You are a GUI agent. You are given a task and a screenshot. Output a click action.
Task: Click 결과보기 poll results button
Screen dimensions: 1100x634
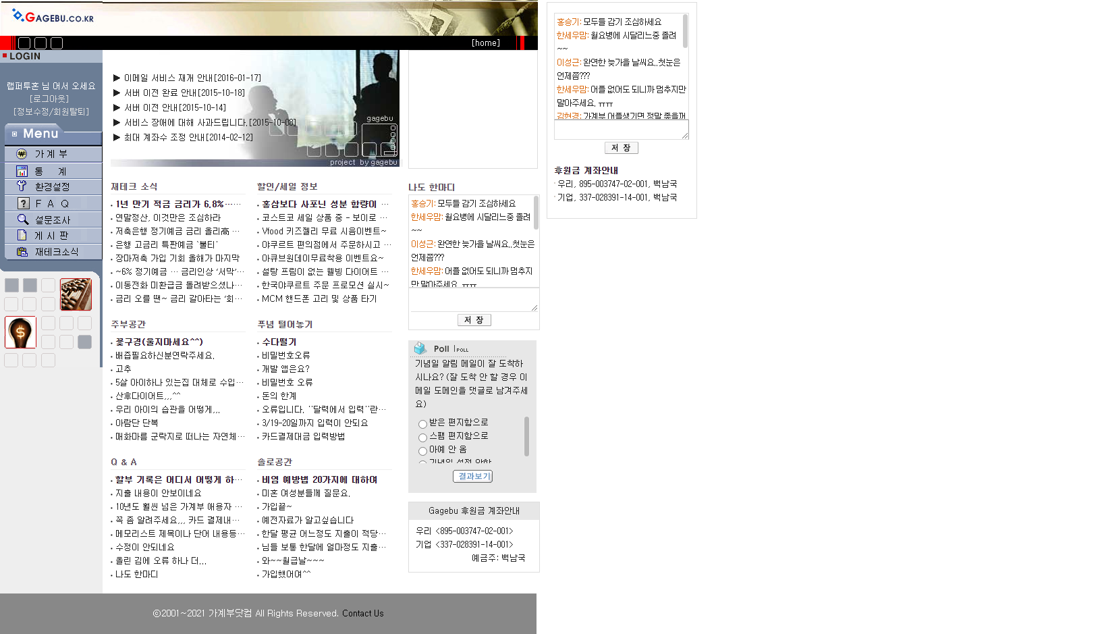[x=472, y=476]
